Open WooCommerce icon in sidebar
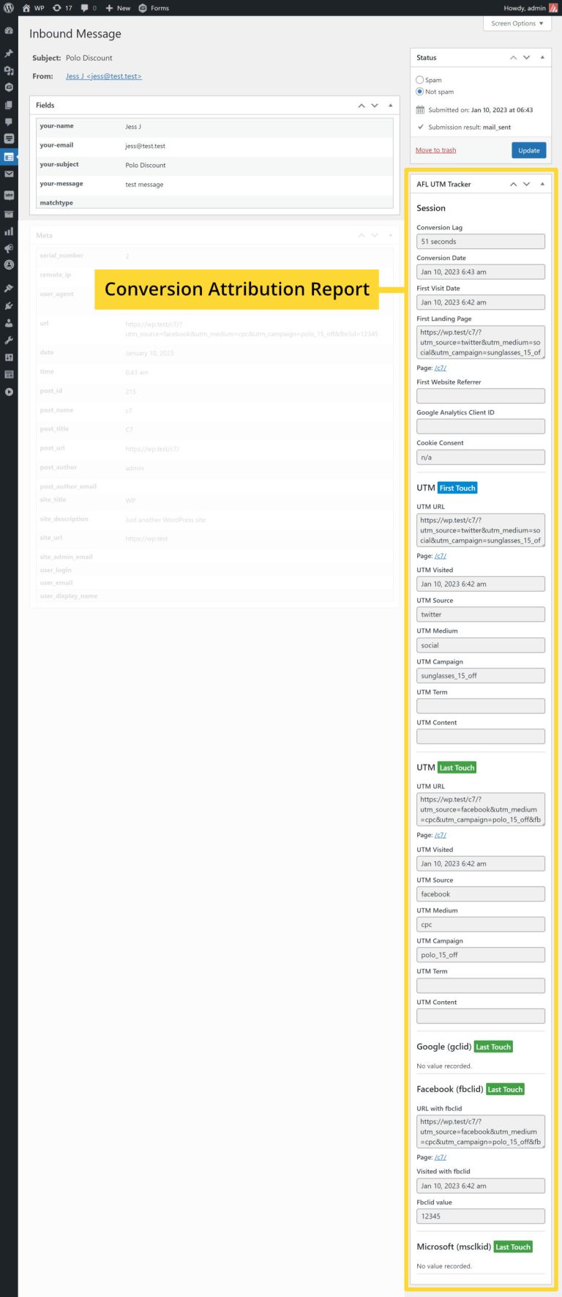This screenshot has width=562, height=1297. pos(9,196)
